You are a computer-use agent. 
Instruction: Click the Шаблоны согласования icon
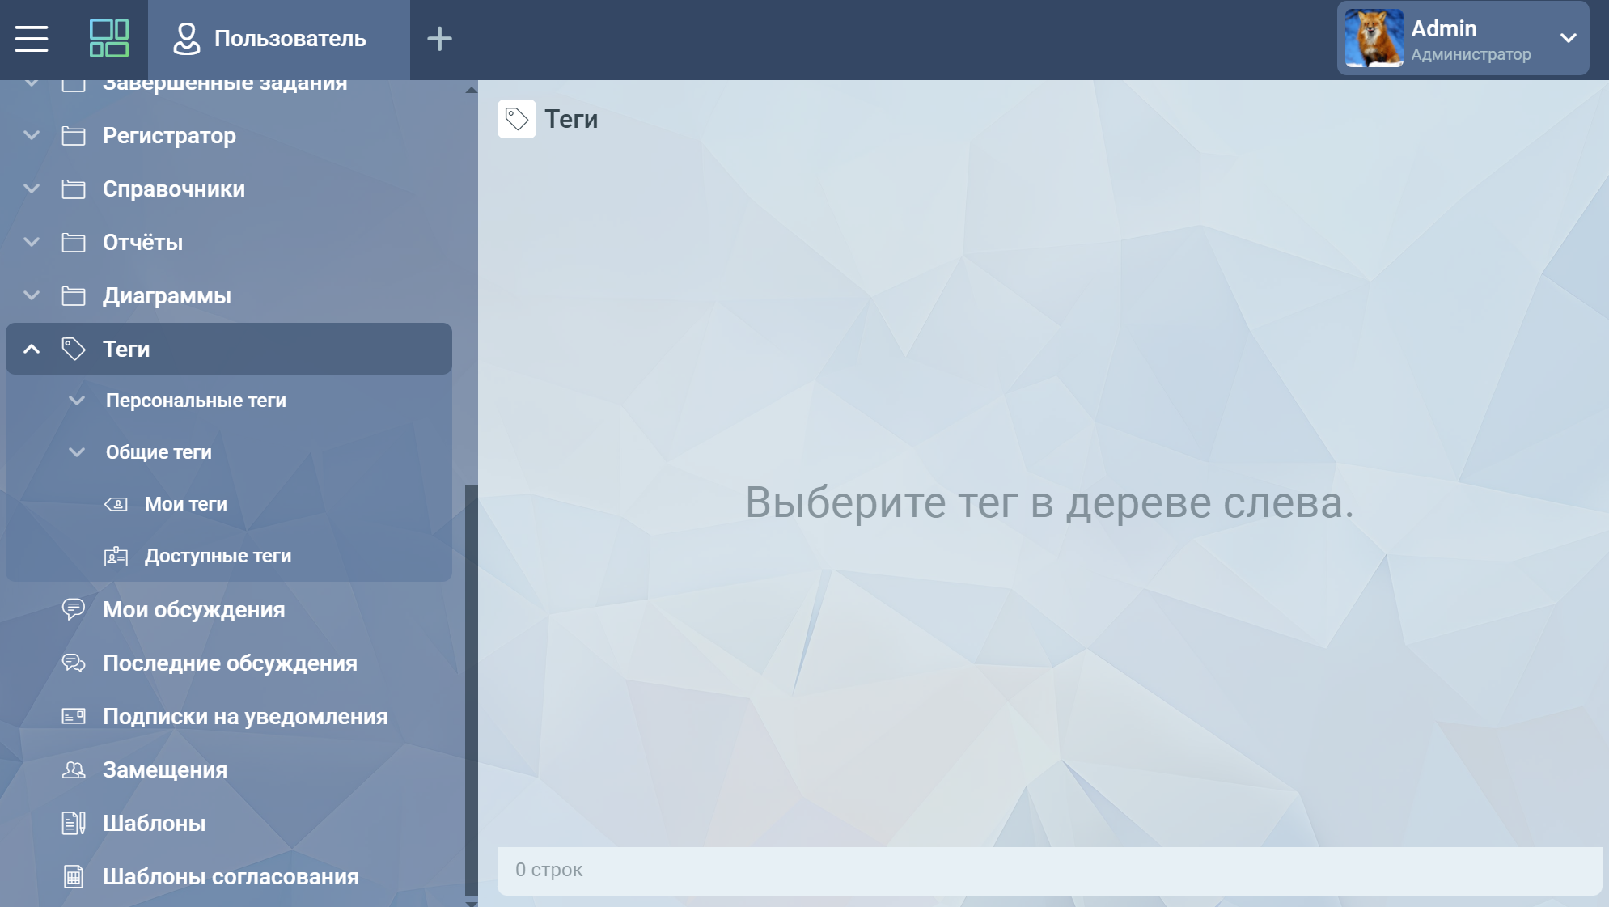coord(74,876)
